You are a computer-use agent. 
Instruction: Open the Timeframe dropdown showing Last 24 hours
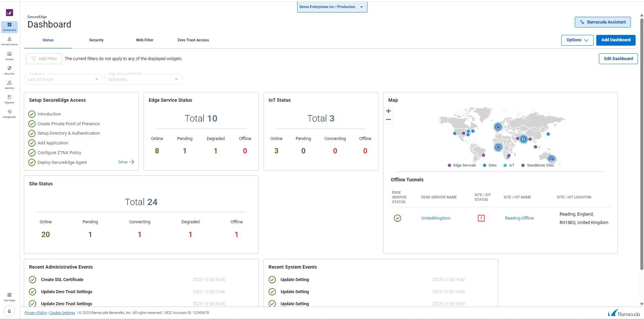(x=63, y=79)
